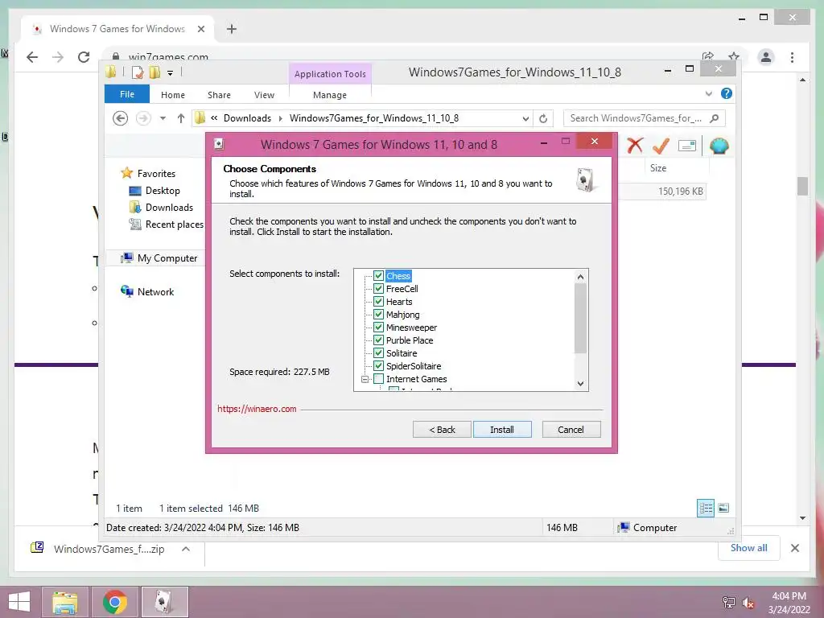
Task: Toggle the Mahjong checkbox
Action: tap(378, 315)
